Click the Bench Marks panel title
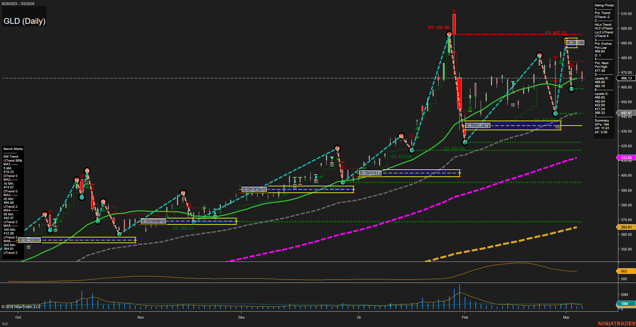Image resolution: width=636 pixels, height=327 pixels. pyautogui.click(x=13, y=149)
